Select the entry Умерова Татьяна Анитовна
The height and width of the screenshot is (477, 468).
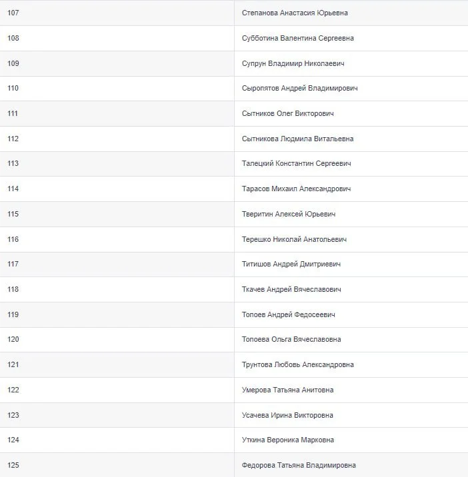pyautogui.click(x=287, y=390)
